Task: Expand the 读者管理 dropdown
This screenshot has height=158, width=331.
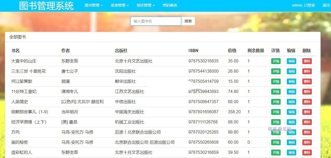Action: [119, 5]
